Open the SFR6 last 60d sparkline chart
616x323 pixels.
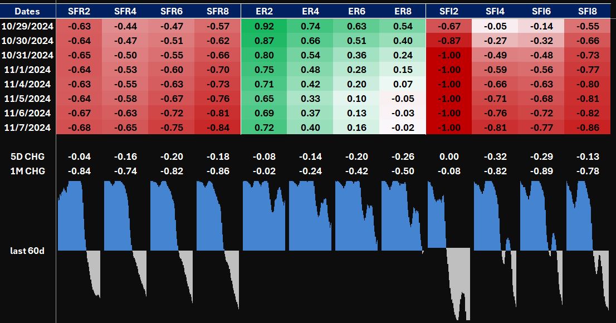(x=172, y=242)
